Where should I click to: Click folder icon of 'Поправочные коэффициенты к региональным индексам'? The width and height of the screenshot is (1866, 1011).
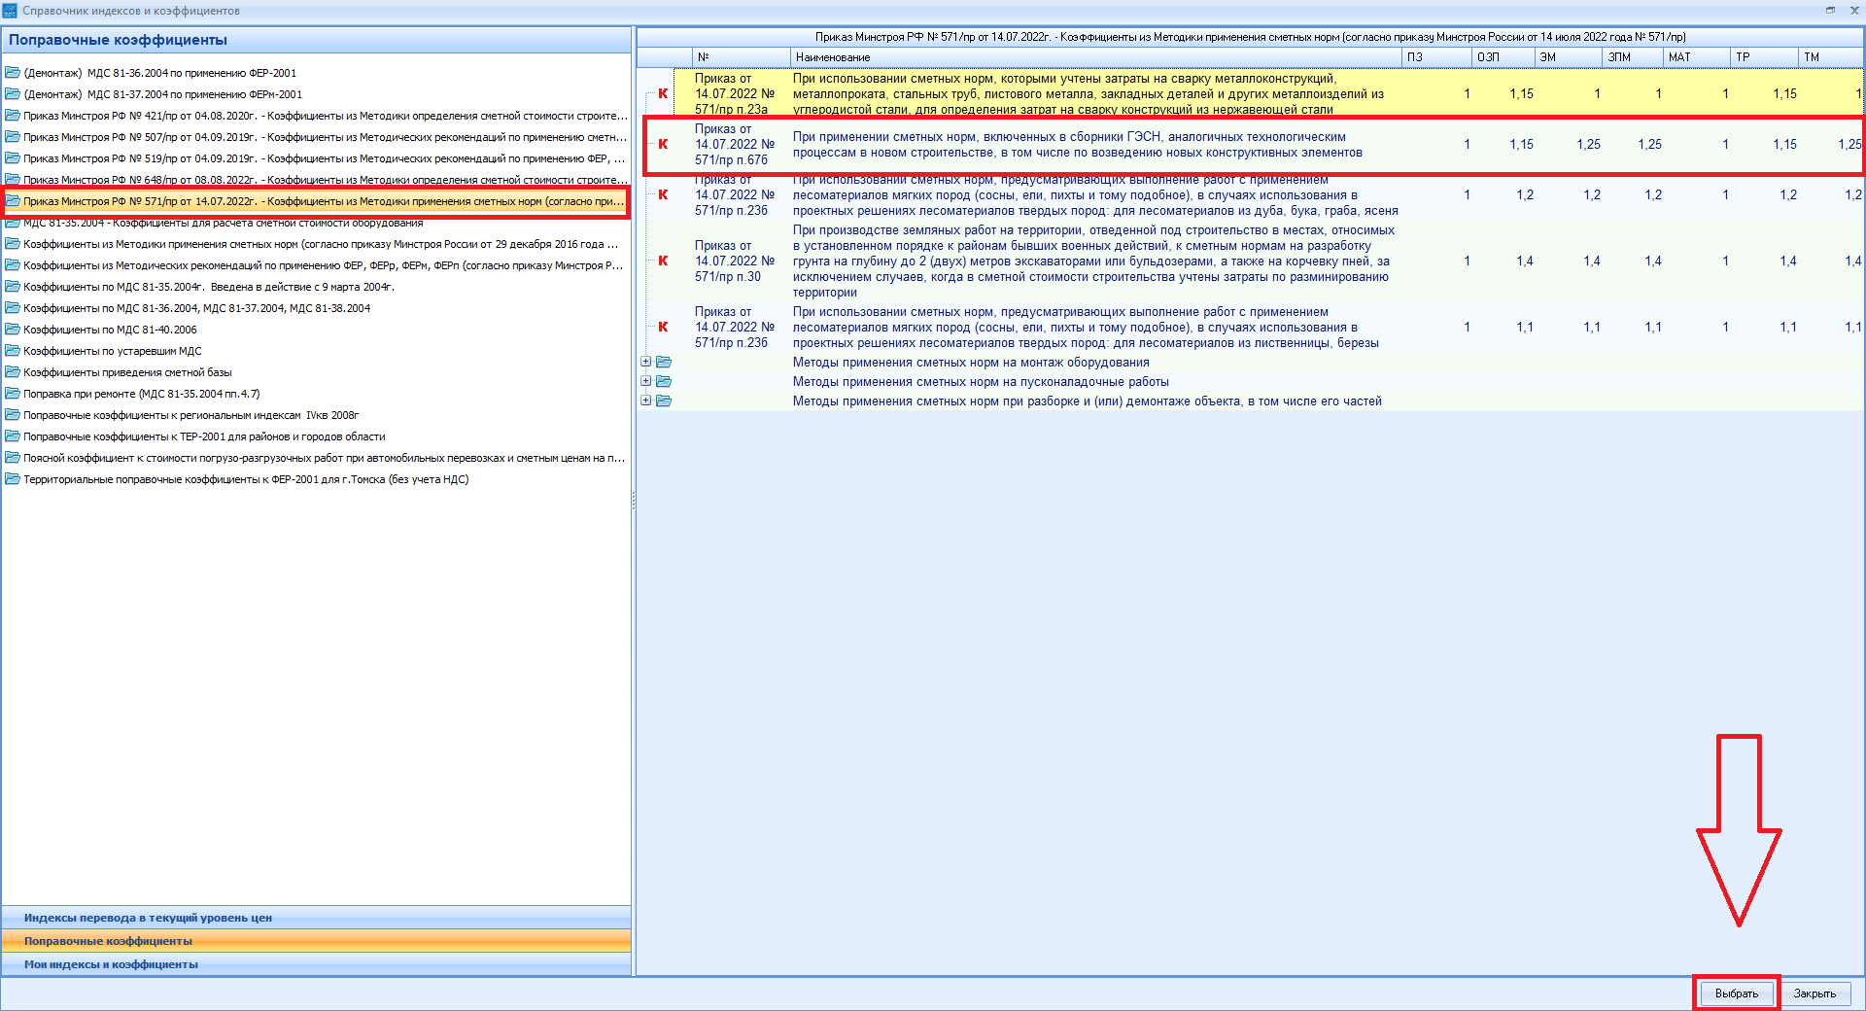[13, 415]
